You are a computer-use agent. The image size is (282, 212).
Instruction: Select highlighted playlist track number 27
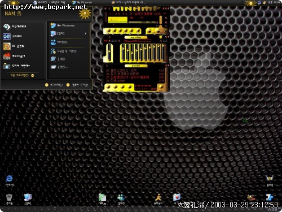(x=134, y=77)
